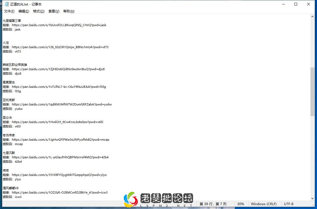Click the link ending pwd=42b4
Image resolution: width=317 pixels, height=209 pixels.
click(60, 157)
